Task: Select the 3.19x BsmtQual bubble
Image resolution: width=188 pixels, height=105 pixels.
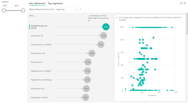Action: click(88, 62)
